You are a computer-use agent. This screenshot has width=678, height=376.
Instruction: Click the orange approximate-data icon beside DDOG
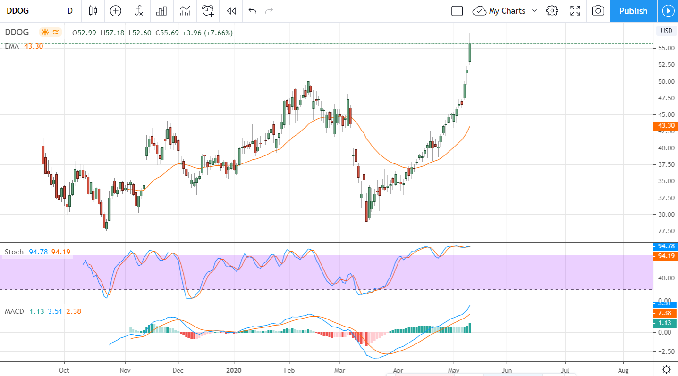pos(56,32)
